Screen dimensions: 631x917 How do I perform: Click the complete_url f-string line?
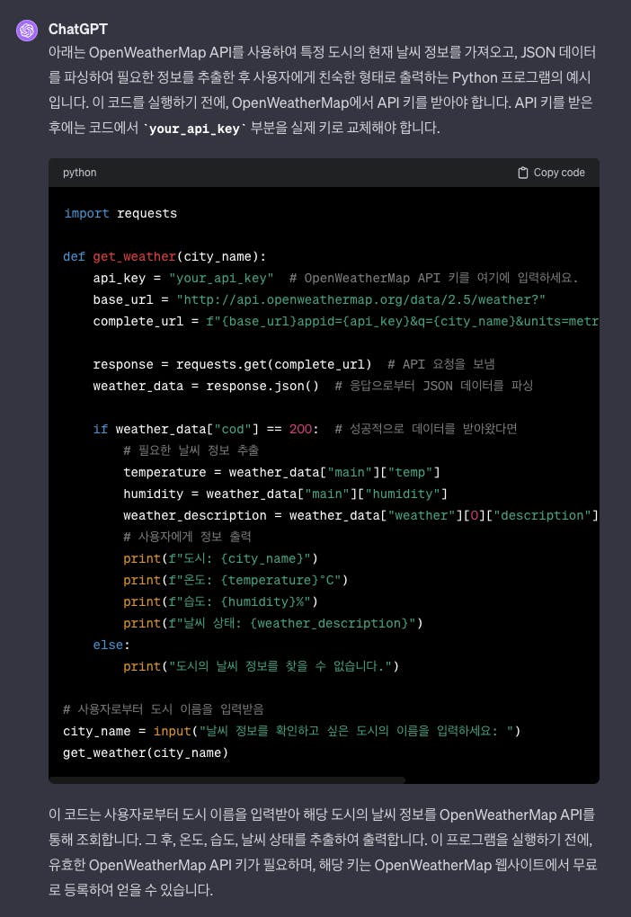point(346,321)
